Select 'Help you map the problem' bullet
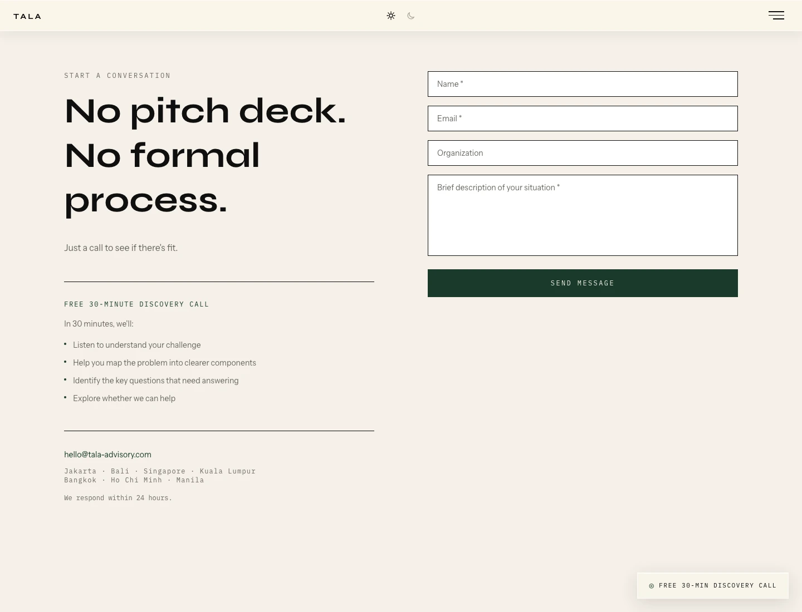This screenshot has height=612, width=802. [x=164, y=363]
